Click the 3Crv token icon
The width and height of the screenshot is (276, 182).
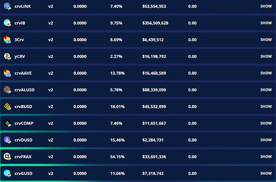(7, 40)
